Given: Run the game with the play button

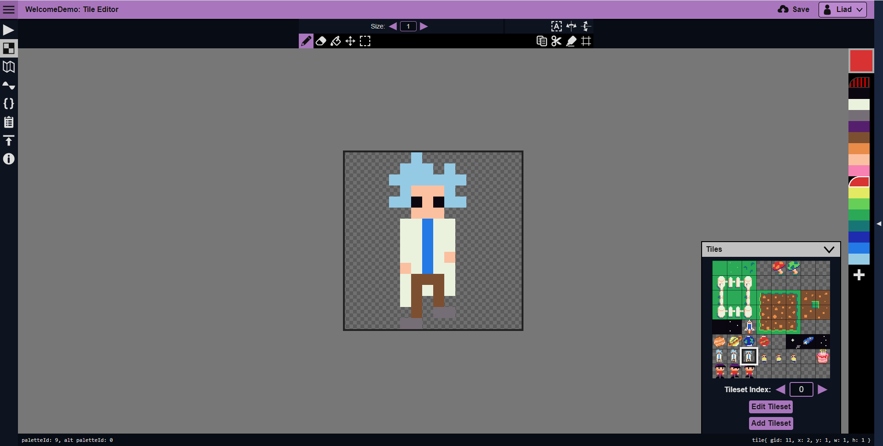Looking at the screenshot, I should [9, 30].
